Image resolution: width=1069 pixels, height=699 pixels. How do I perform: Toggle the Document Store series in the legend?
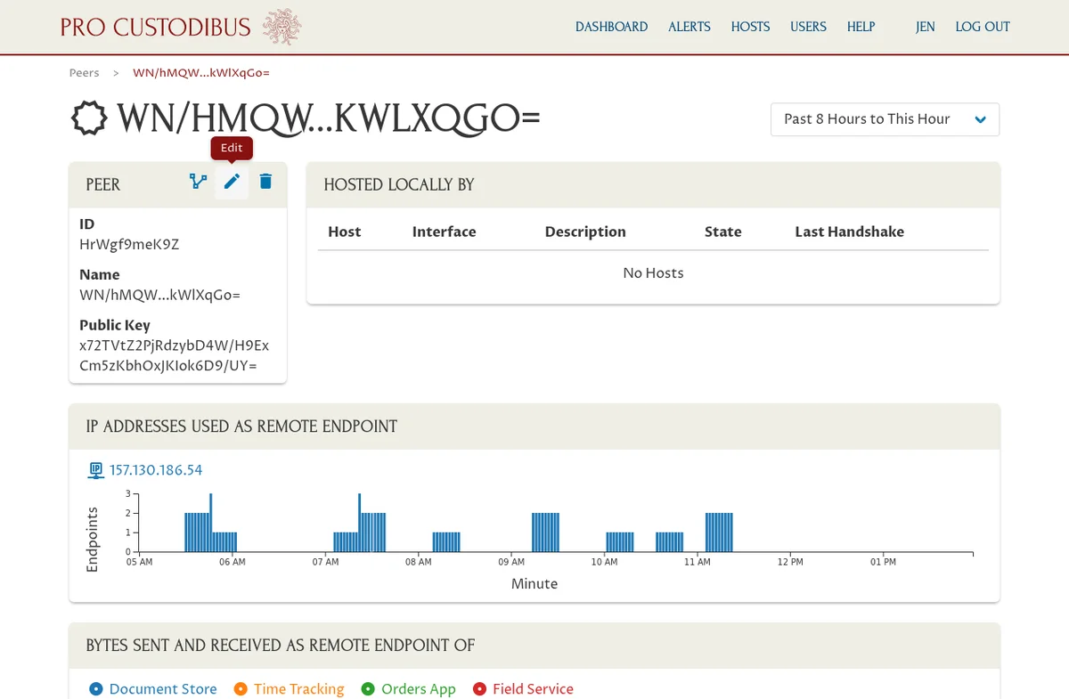(x=152, y=688)
